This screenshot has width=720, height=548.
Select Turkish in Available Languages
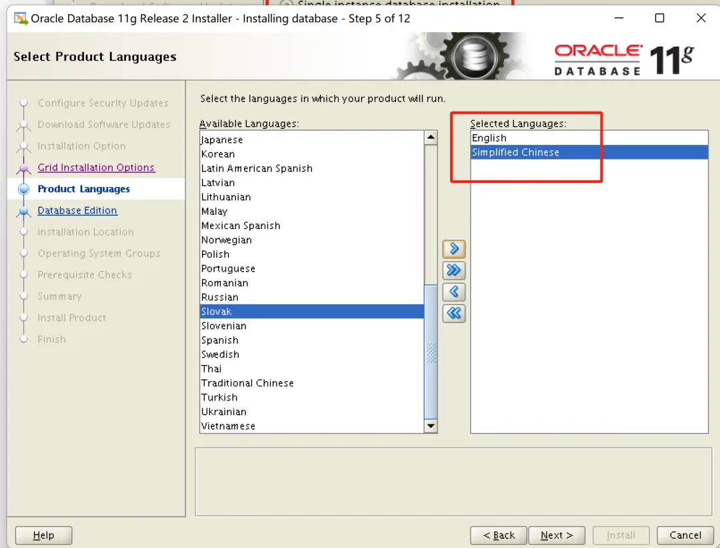point(312,397)
